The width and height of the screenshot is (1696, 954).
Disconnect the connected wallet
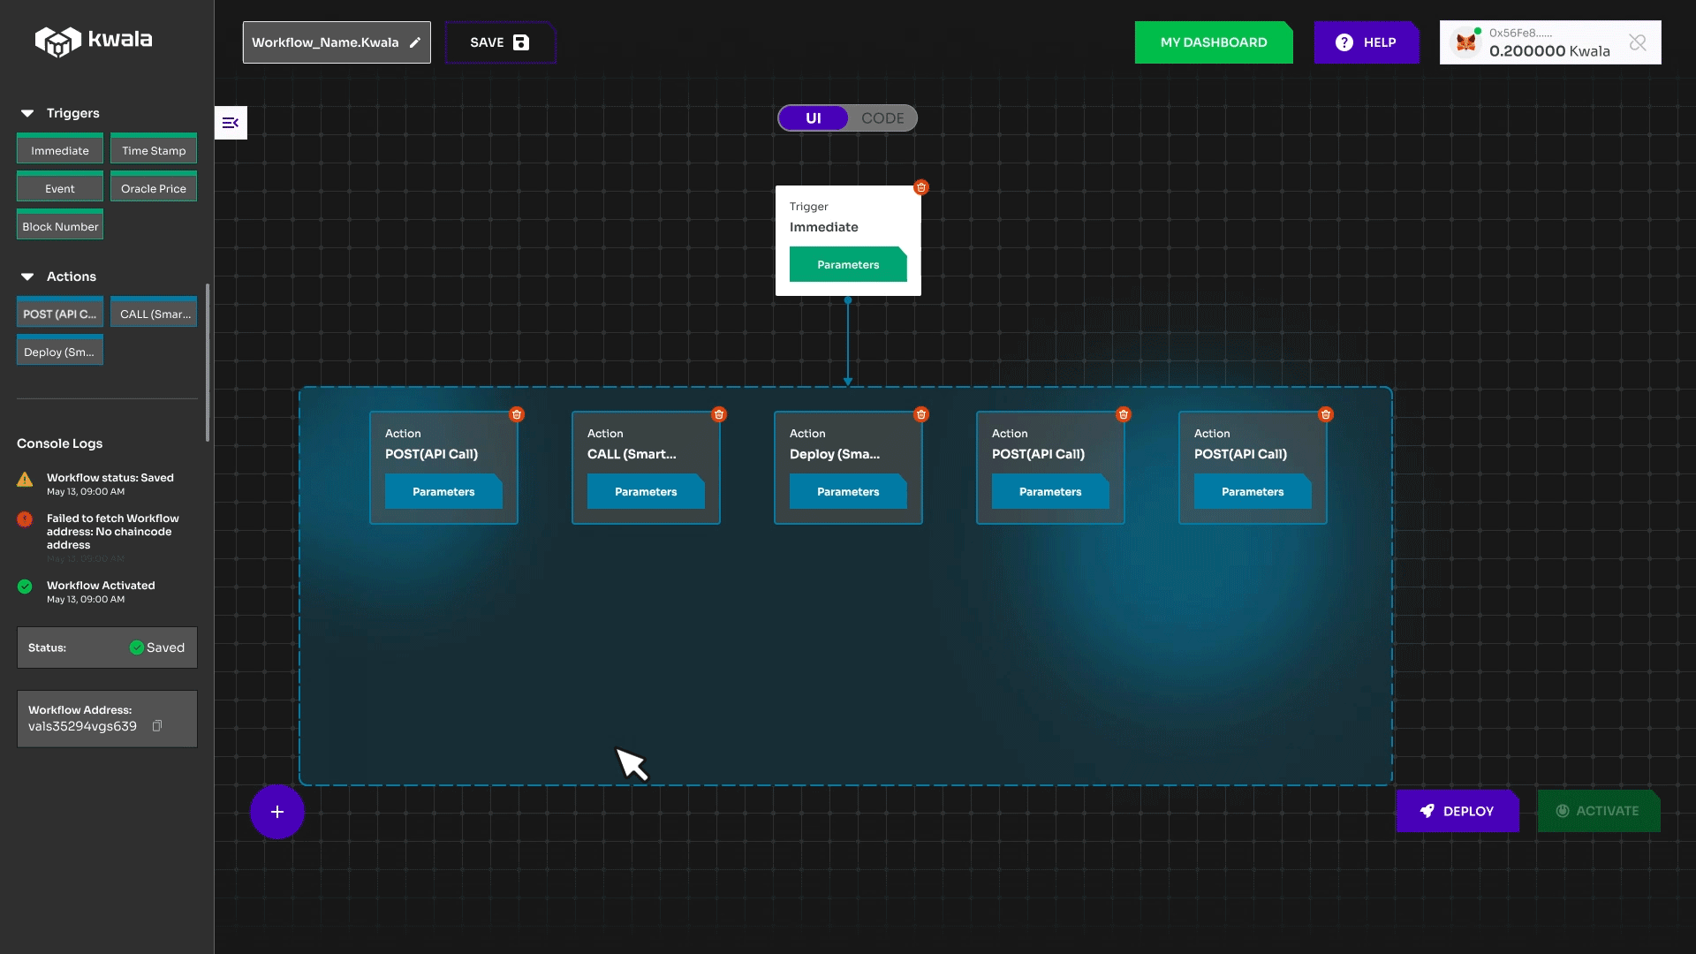point(1639,42)
